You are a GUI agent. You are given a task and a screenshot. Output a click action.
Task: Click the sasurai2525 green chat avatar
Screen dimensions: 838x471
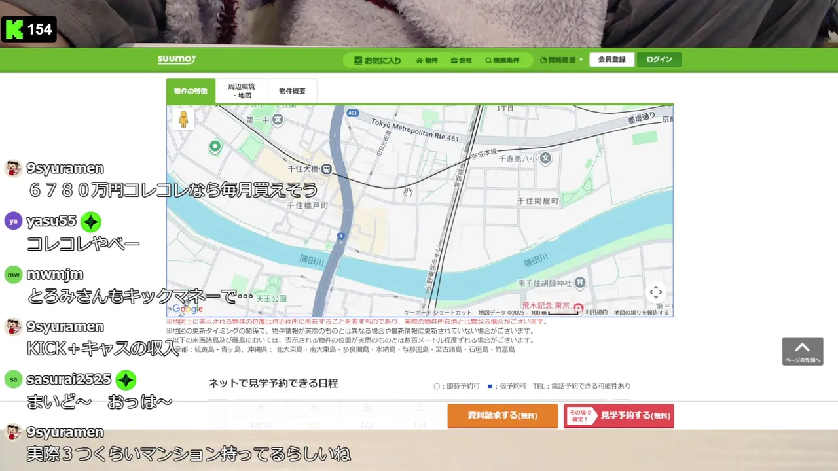tap(13, 379)
